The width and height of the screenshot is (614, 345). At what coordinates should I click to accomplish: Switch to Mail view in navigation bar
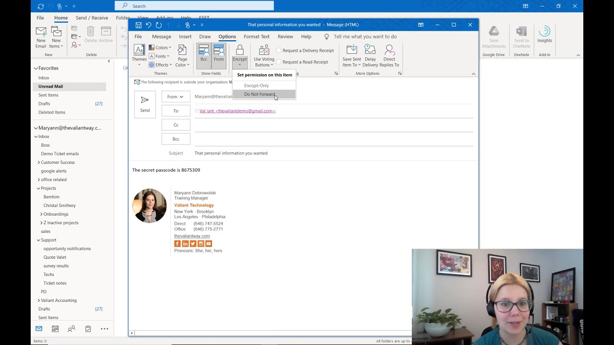click(x=39, y=329)
